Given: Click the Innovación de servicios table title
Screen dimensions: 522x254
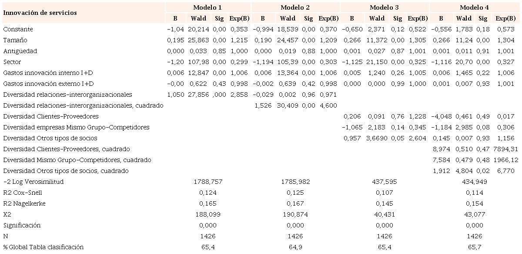Looking at the screenshot, I should [x=40, y=13].
